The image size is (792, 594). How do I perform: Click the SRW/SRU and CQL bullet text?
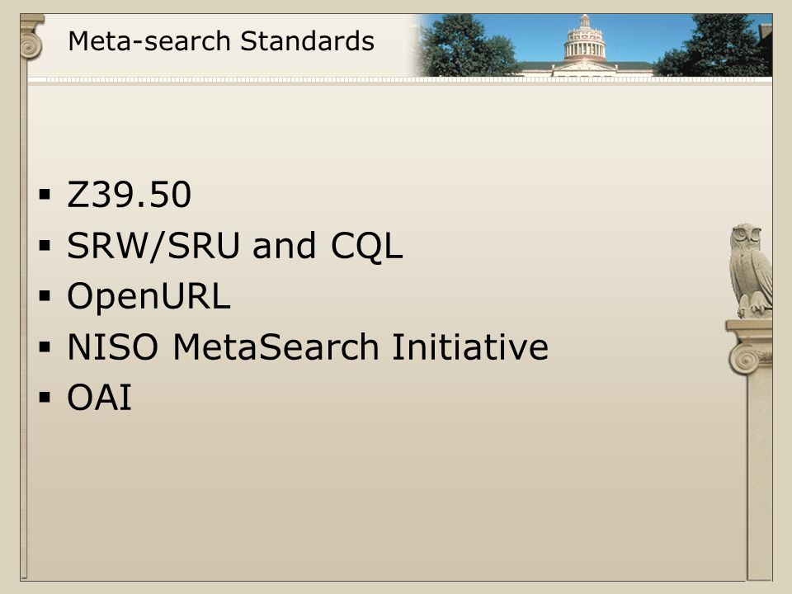235,246
